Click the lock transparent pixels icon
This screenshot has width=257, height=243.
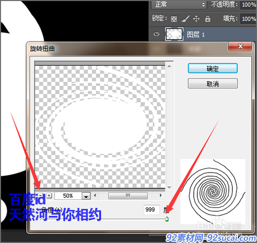(x=174, y=19)
